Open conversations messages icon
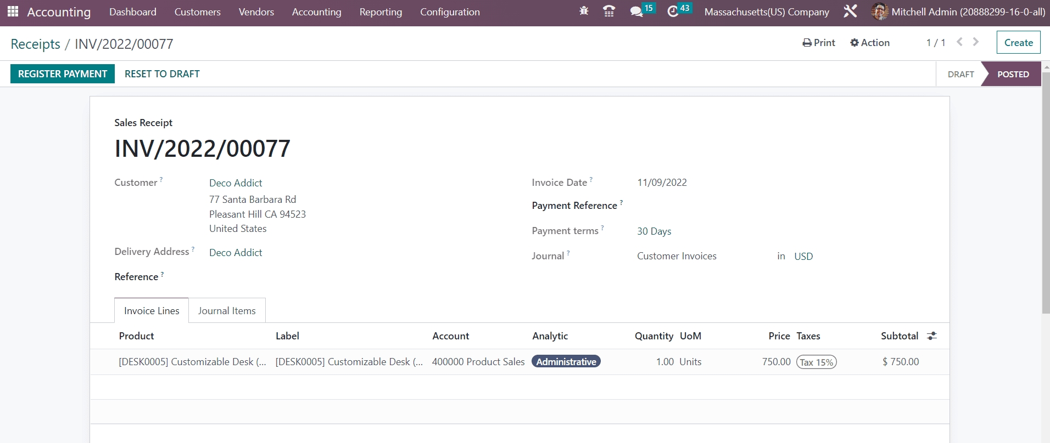This screenshot has width=1050, height=443. pyautogui.click(x=636, y=12)
